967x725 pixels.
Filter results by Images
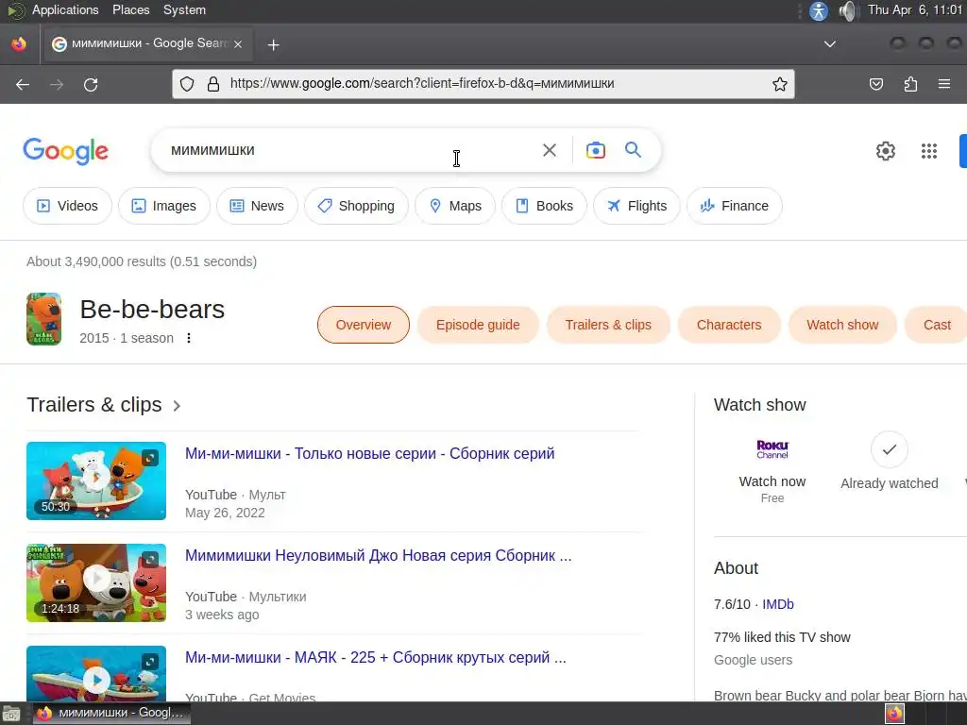[164, 206]
